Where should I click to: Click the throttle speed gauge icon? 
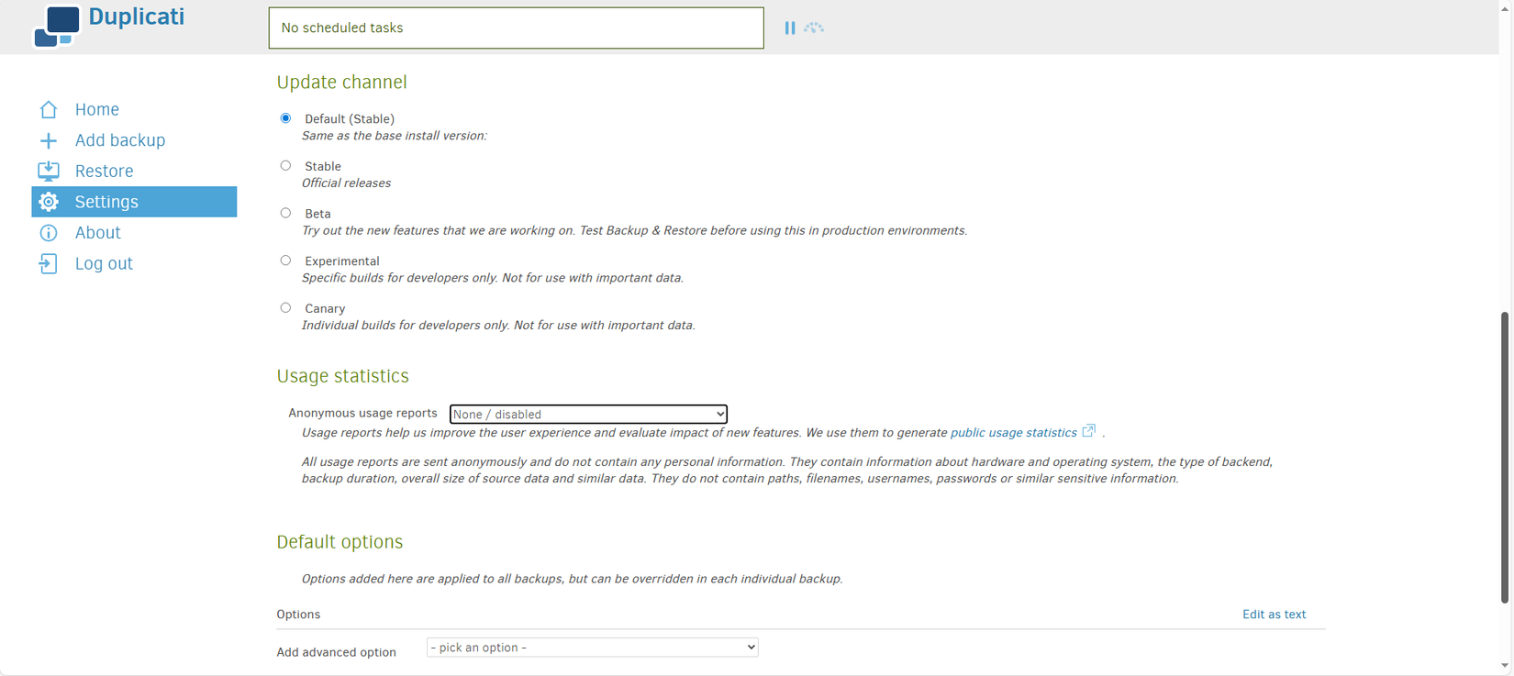click(814, 28)
